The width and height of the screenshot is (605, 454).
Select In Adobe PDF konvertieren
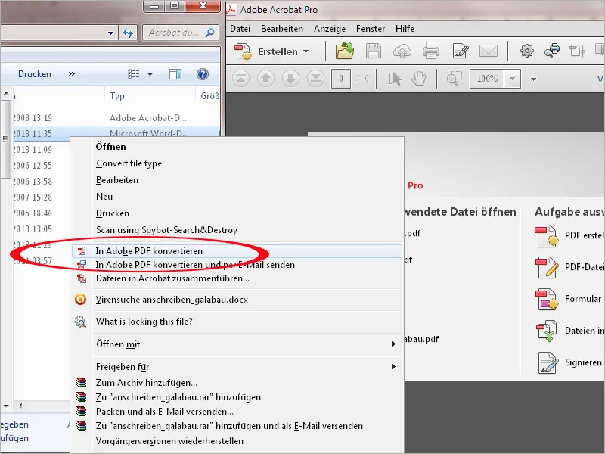tap(237, 251)
